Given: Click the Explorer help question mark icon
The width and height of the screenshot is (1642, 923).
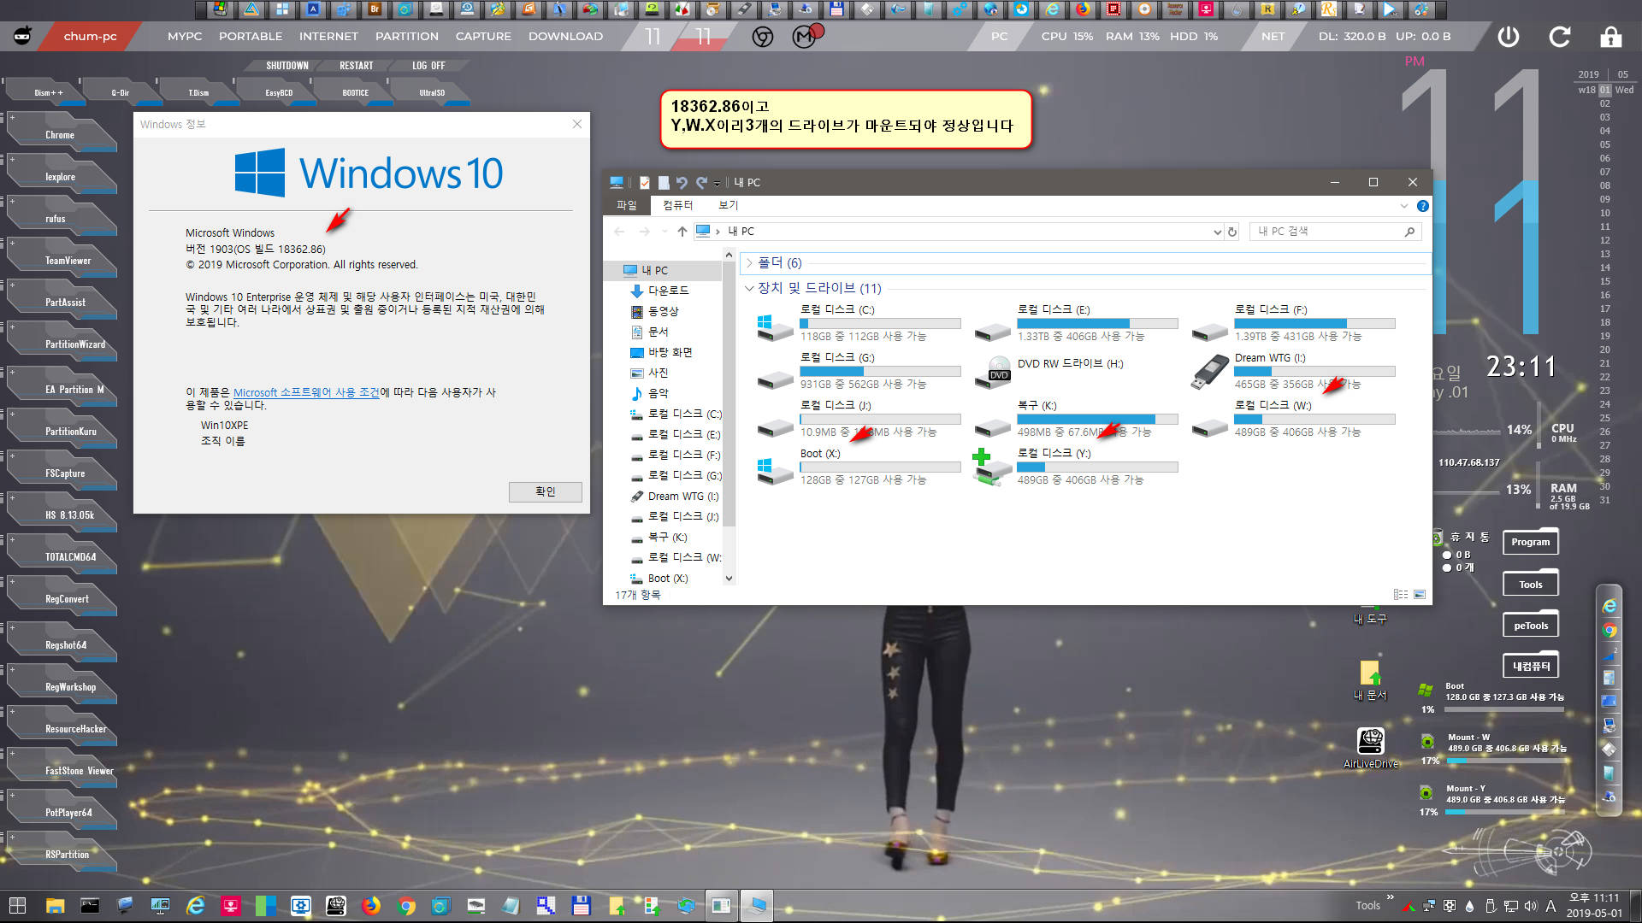Looking at the screenshot, I should [1422, 206].
